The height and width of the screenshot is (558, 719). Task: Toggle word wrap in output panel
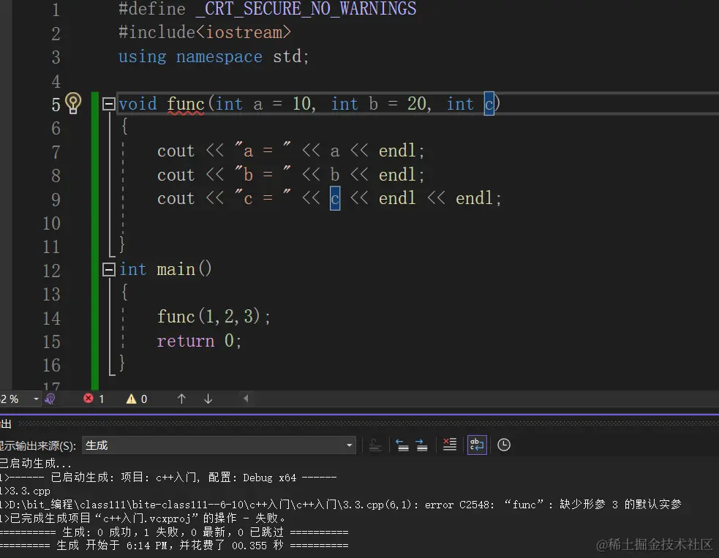[x=476, y=445]
